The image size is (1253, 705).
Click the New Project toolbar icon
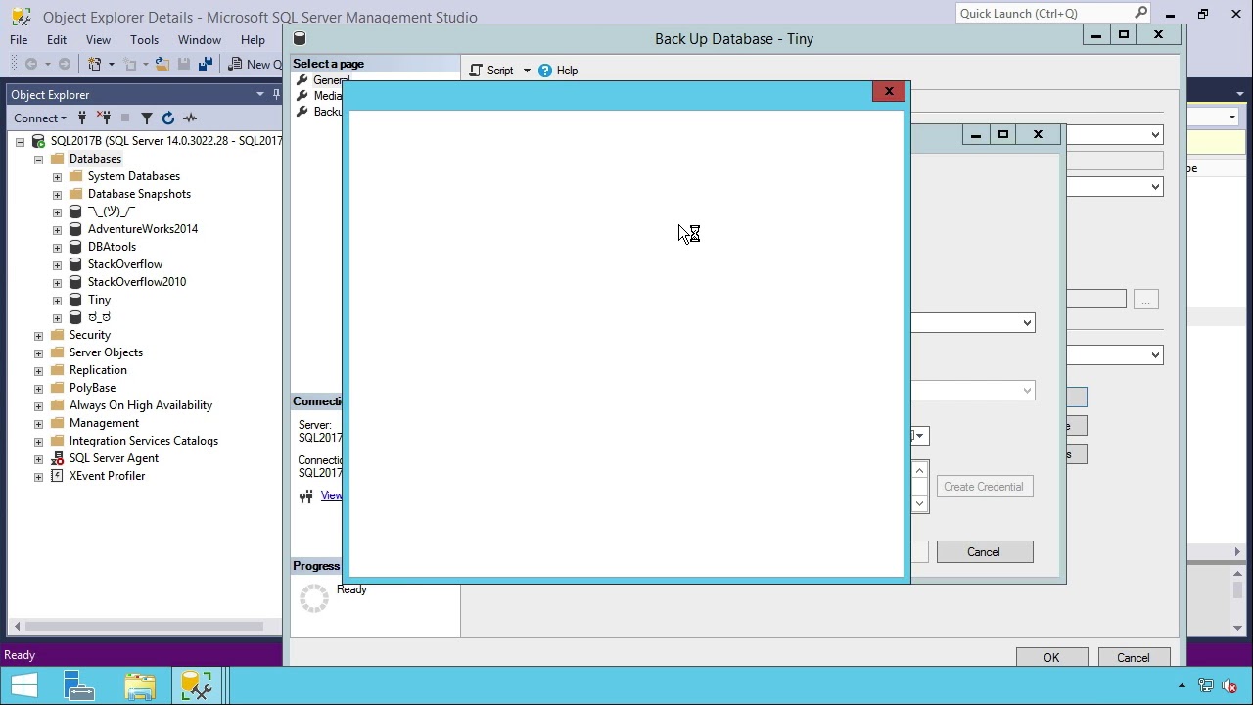pos(95,64)
